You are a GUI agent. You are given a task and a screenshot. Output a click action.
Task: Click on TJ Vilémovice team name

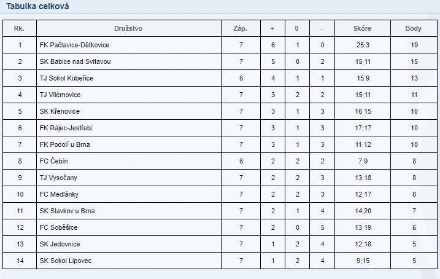pos(60,95)
